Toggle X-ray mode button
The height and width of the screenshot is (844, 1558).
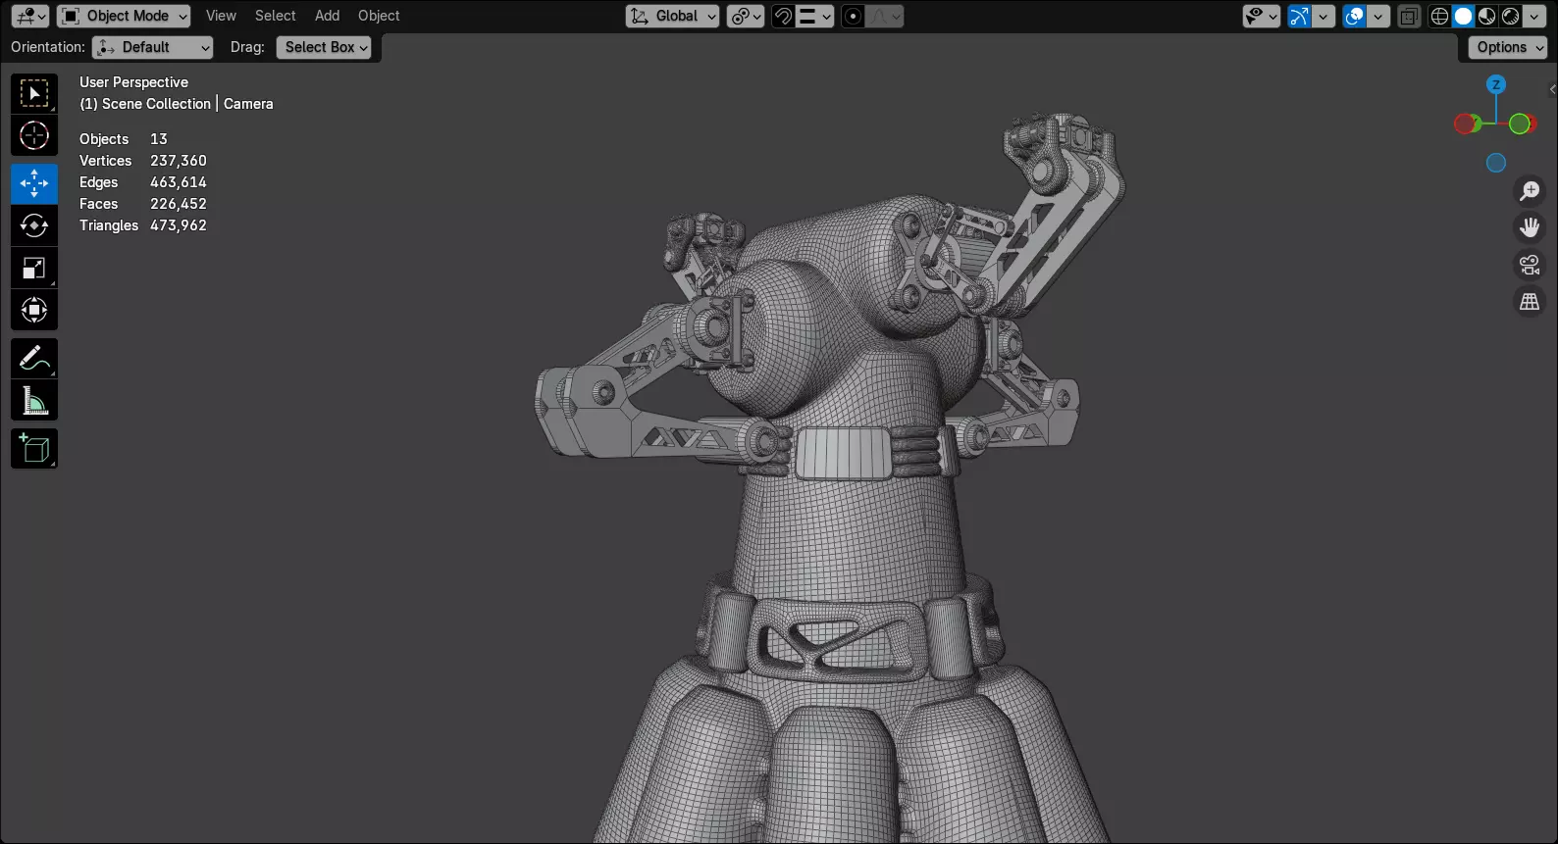(x=1409, y=16)
